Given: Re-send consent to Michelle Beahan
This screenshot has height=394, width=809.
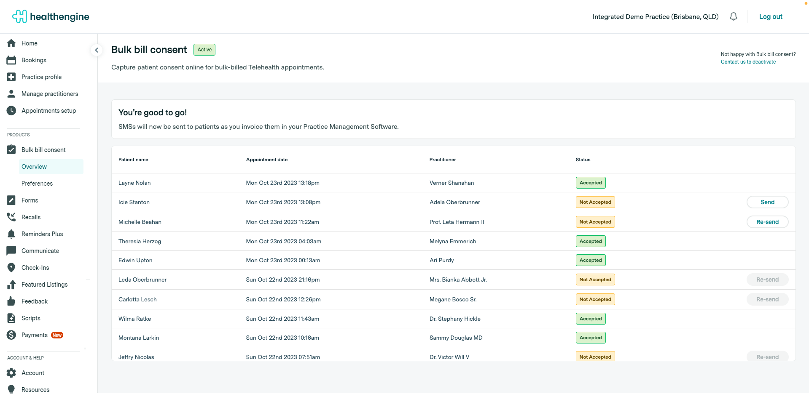Looking at the screenshot, I should pyautogui.click(x=767, y=222).
